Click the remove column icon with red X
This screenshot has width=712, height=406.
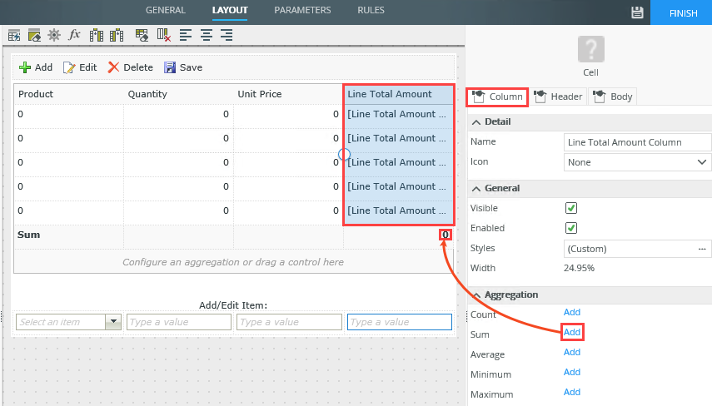[x=164, y=35]
